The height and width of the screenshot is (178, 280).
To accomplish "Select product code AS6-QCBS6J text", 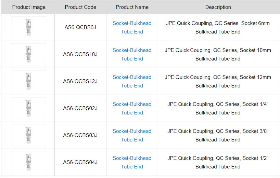I will [80, 27].
